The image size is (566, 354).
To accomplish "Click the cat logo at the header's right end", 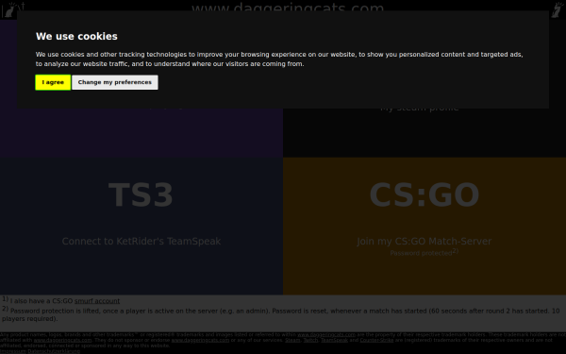I will point(558,9).
